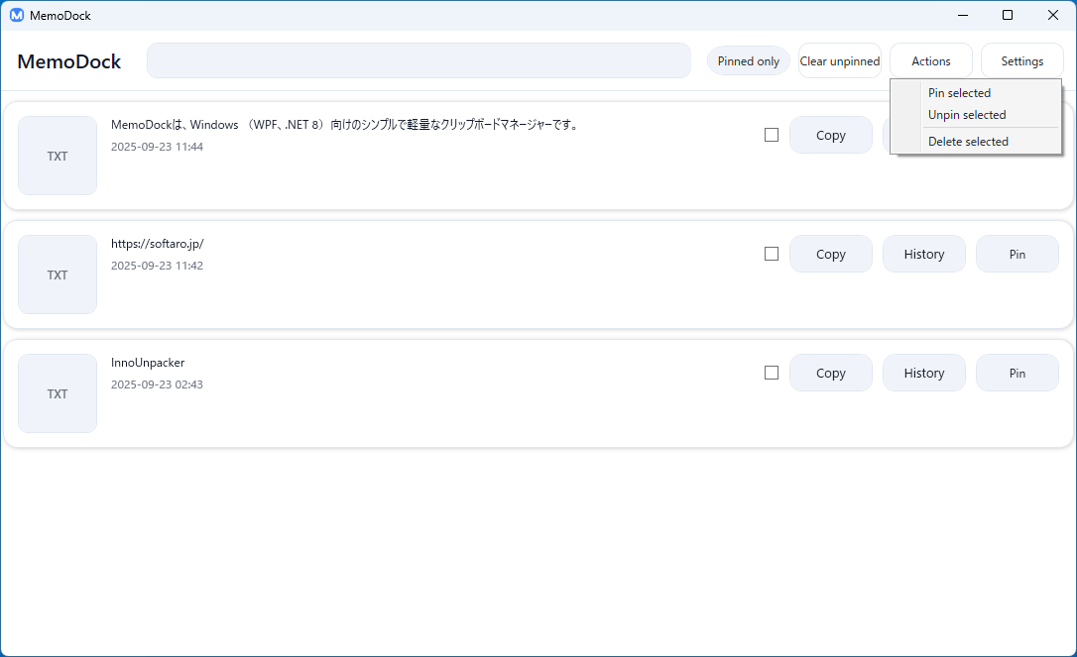The height and width of the screenshot is (657, 1077).
Task: Open the TXT thumbnail of the MemoDock description entry
Action: (58, 156)
